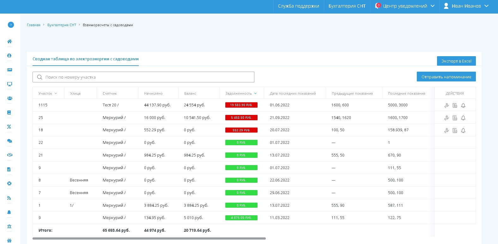
Task: Click the Итого: total row label
Action: pos(46,230)
